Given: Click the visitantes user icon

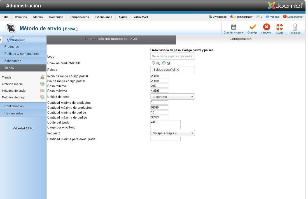Looking at the screenshot, I should [x=210, y=17].
